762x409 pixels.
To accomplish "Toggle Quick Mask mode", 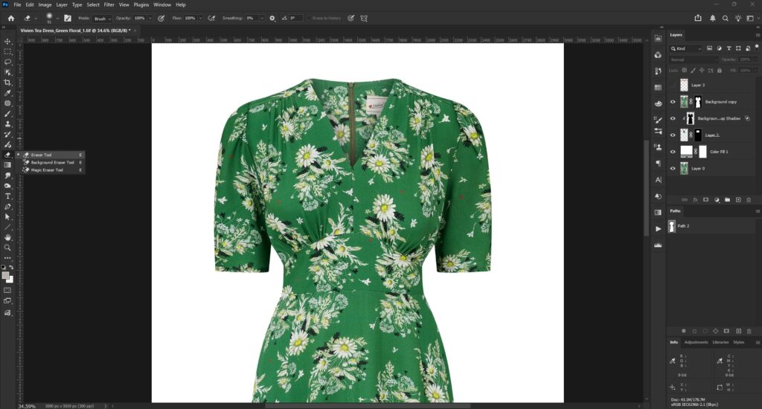I will click(x=7, y=290).
